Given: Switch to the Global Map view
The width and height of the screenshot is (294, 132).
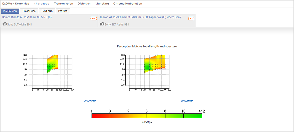Looking at the screenshot, I should click(29, 11).
